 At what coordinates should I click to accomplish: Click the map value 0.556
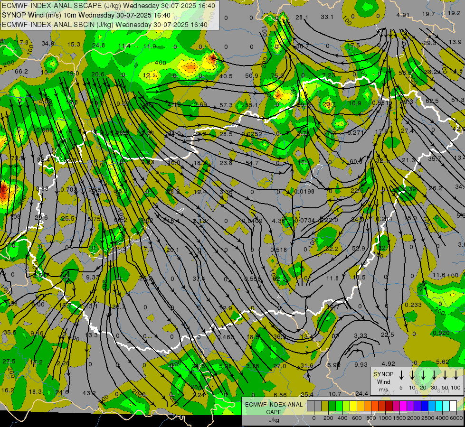[253, 279]
